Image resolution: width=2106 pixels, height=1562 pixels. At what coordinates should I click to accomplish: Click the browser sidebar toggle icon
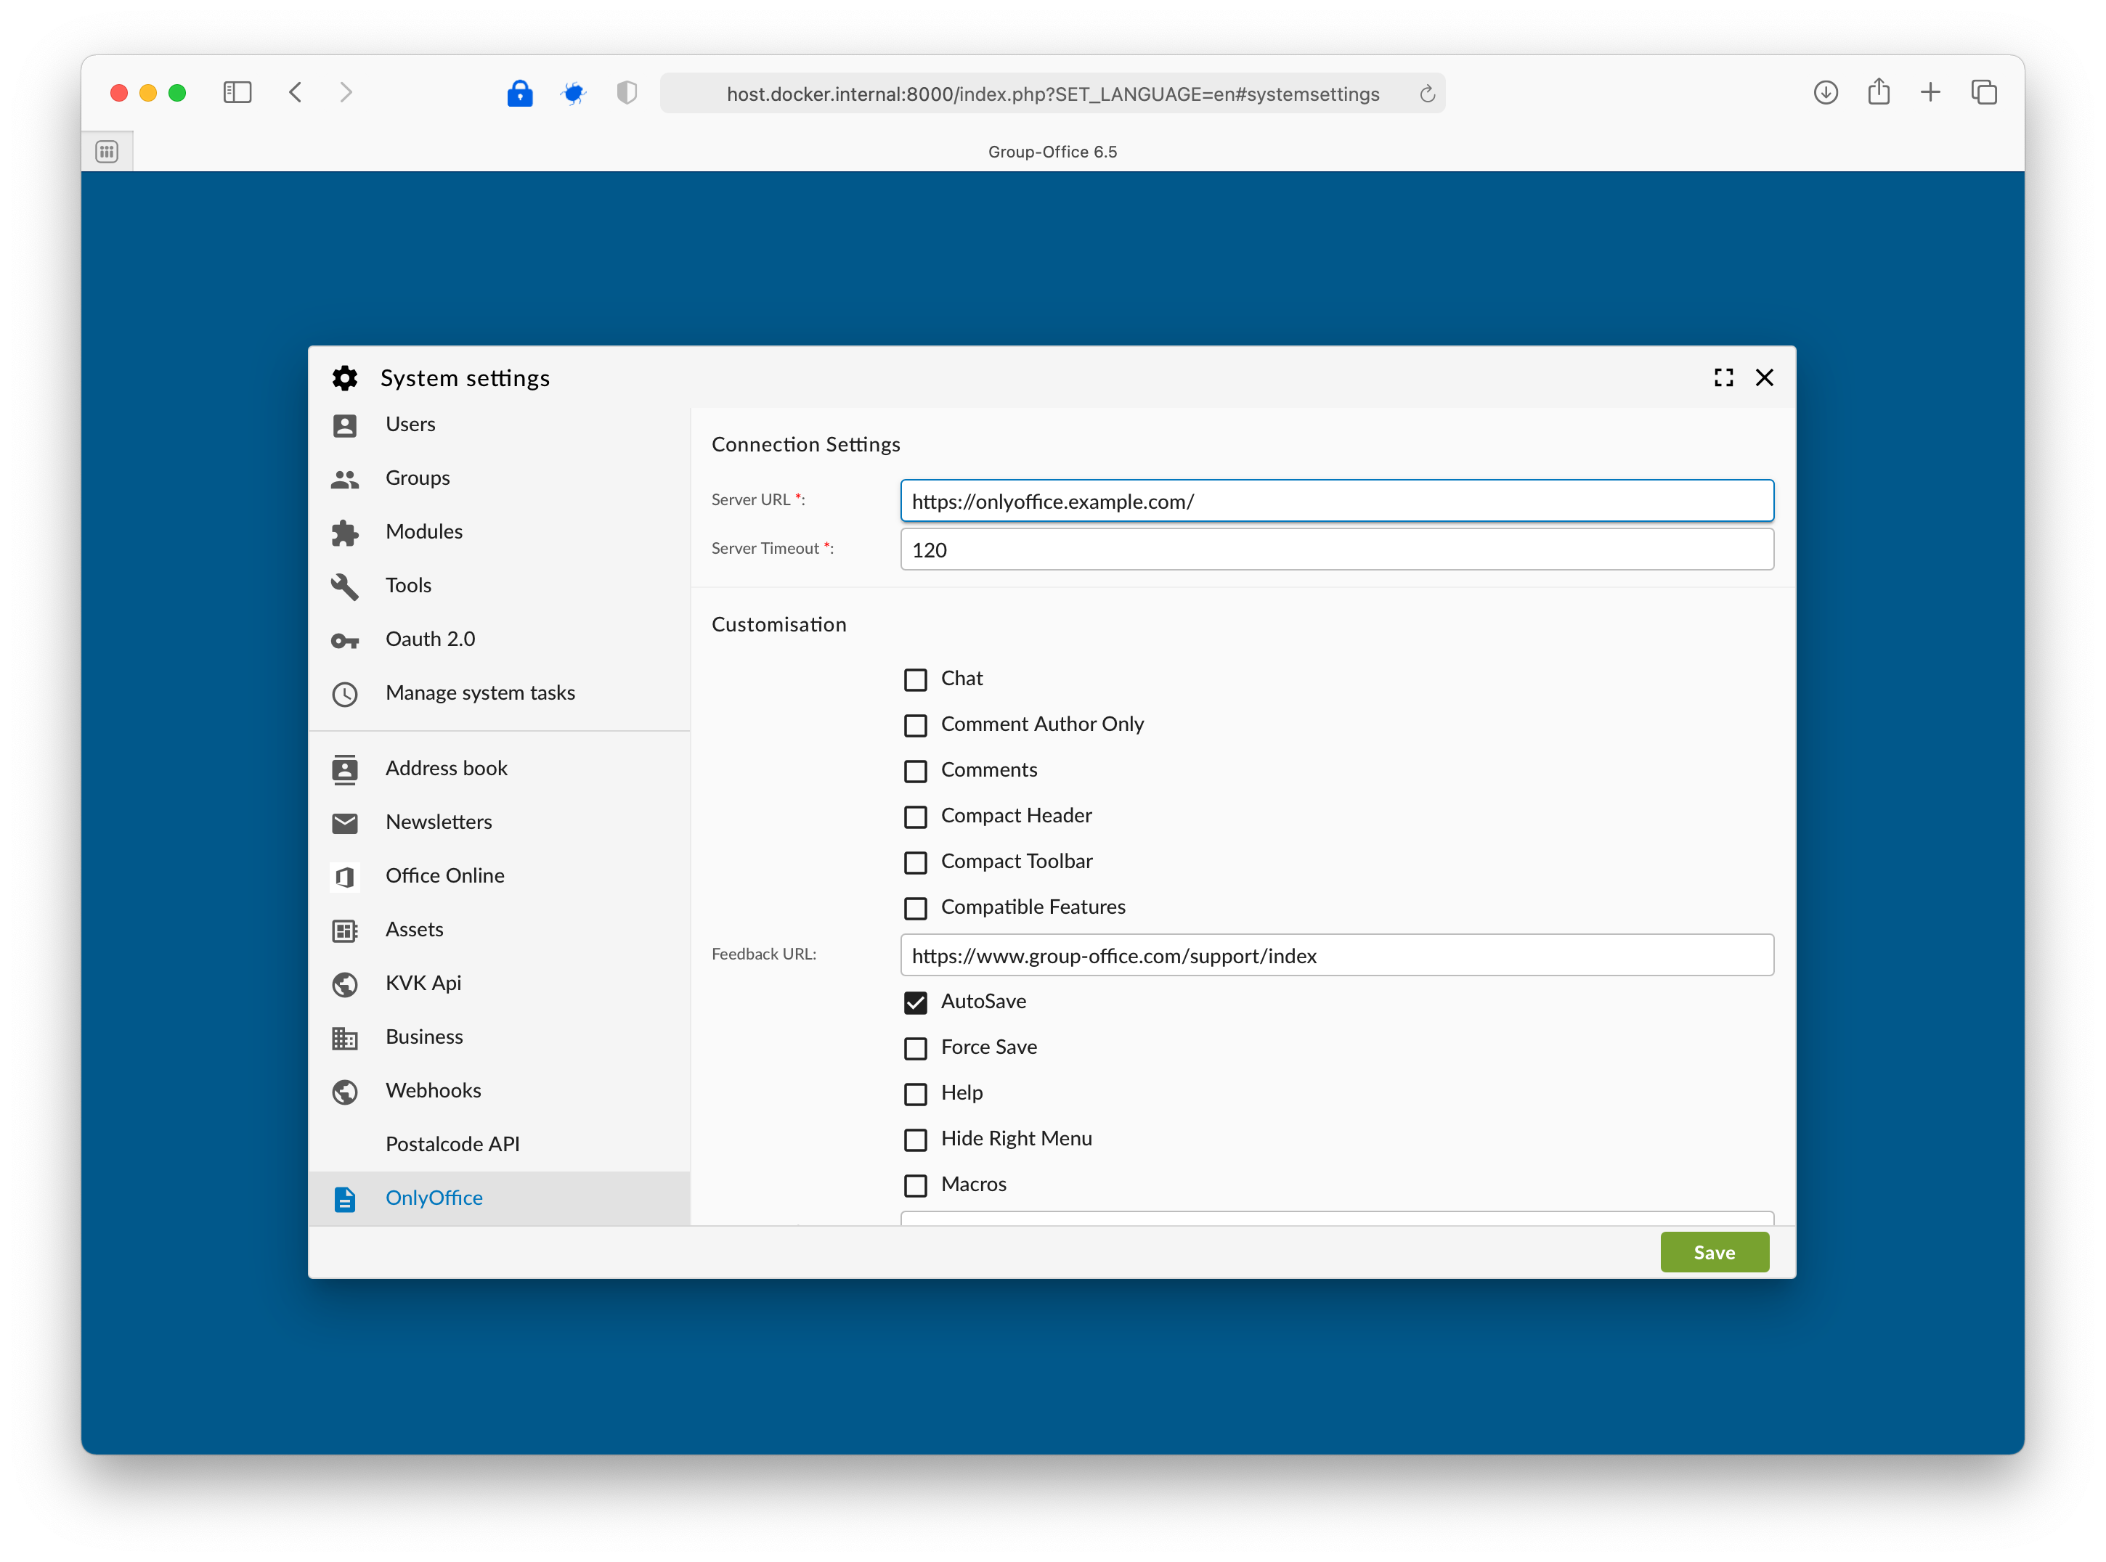click(x=237, y=93)
